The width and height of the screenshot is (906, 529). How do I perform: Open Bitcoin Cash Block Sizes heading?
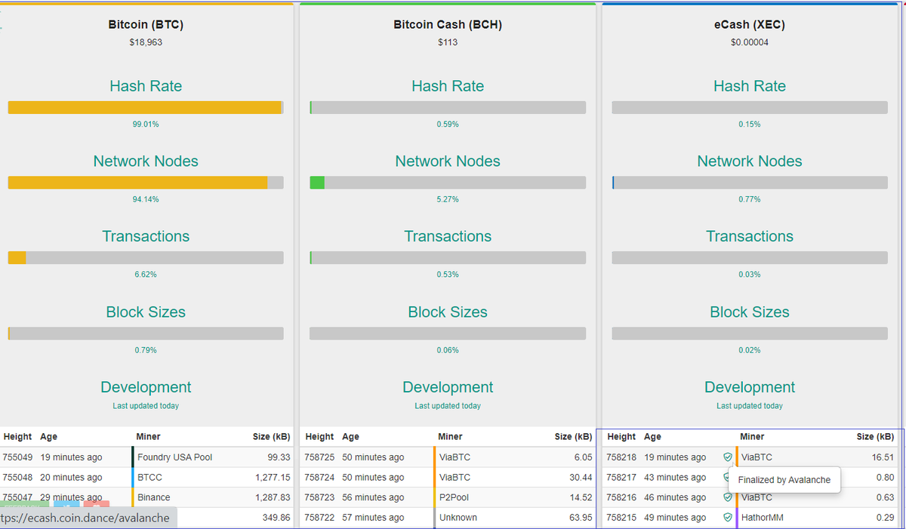(448, 312)
